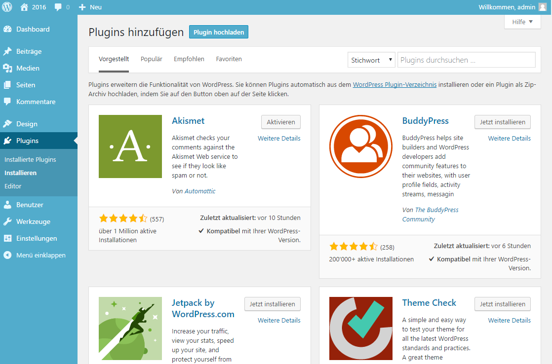Collapse the menu with Menü einklappen
This screenshot has height=364, width=552.
point(40,255)
